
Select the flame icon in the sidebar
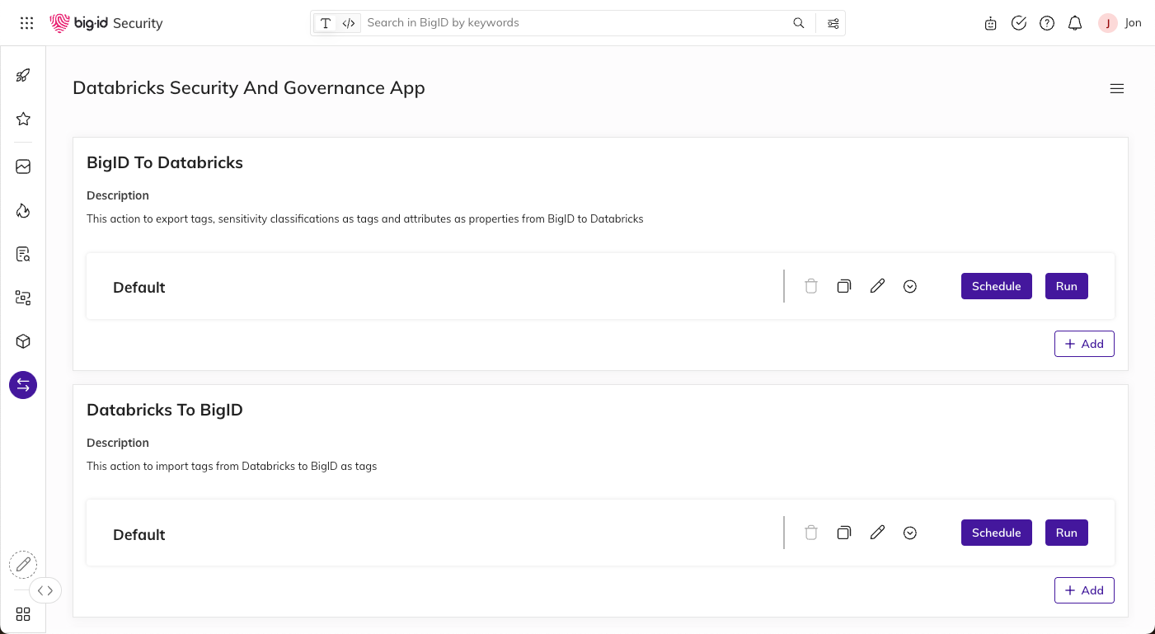tap(22, 210)
